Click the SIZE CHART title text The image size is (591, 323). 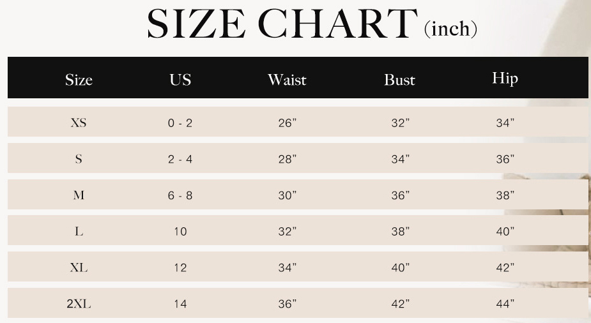(282, 24)
